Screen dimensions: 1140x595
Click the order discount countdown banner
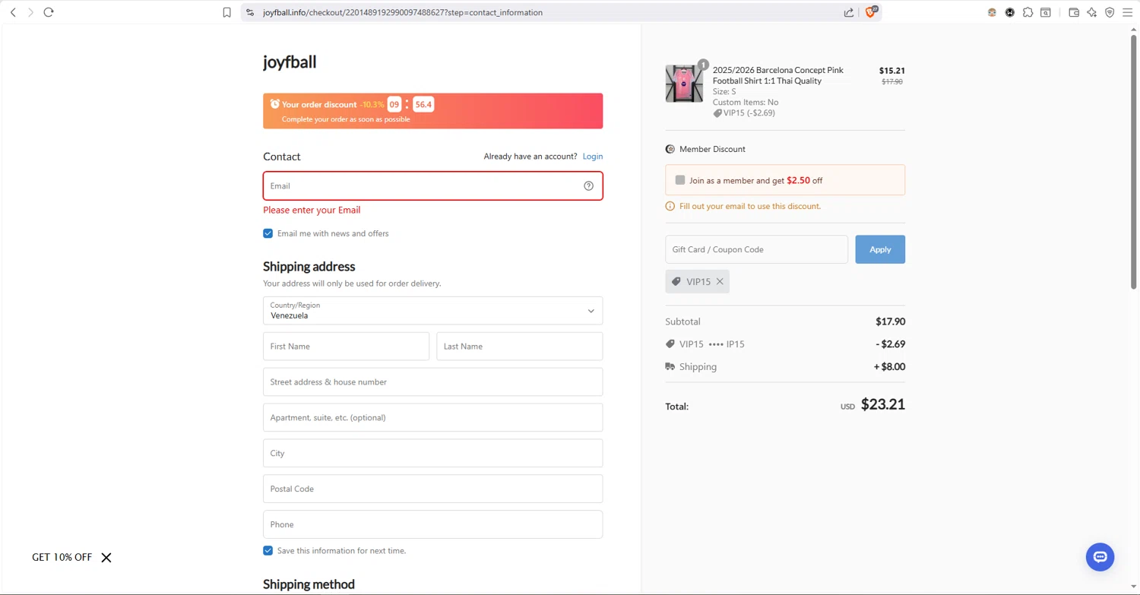coord(432,111)
